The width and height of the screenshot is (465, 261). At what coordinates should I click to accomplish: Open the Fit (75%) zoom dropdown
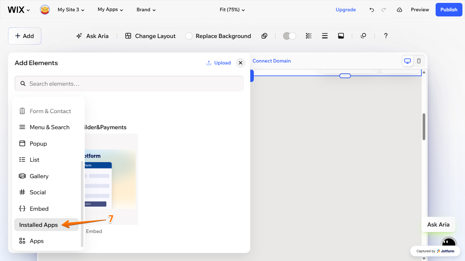point(232,10)
